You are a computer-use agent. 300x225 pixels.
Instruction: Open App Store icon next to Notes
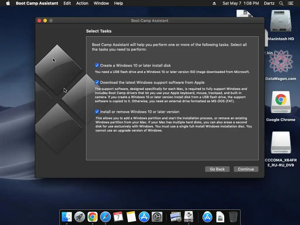tap(144, 217)
